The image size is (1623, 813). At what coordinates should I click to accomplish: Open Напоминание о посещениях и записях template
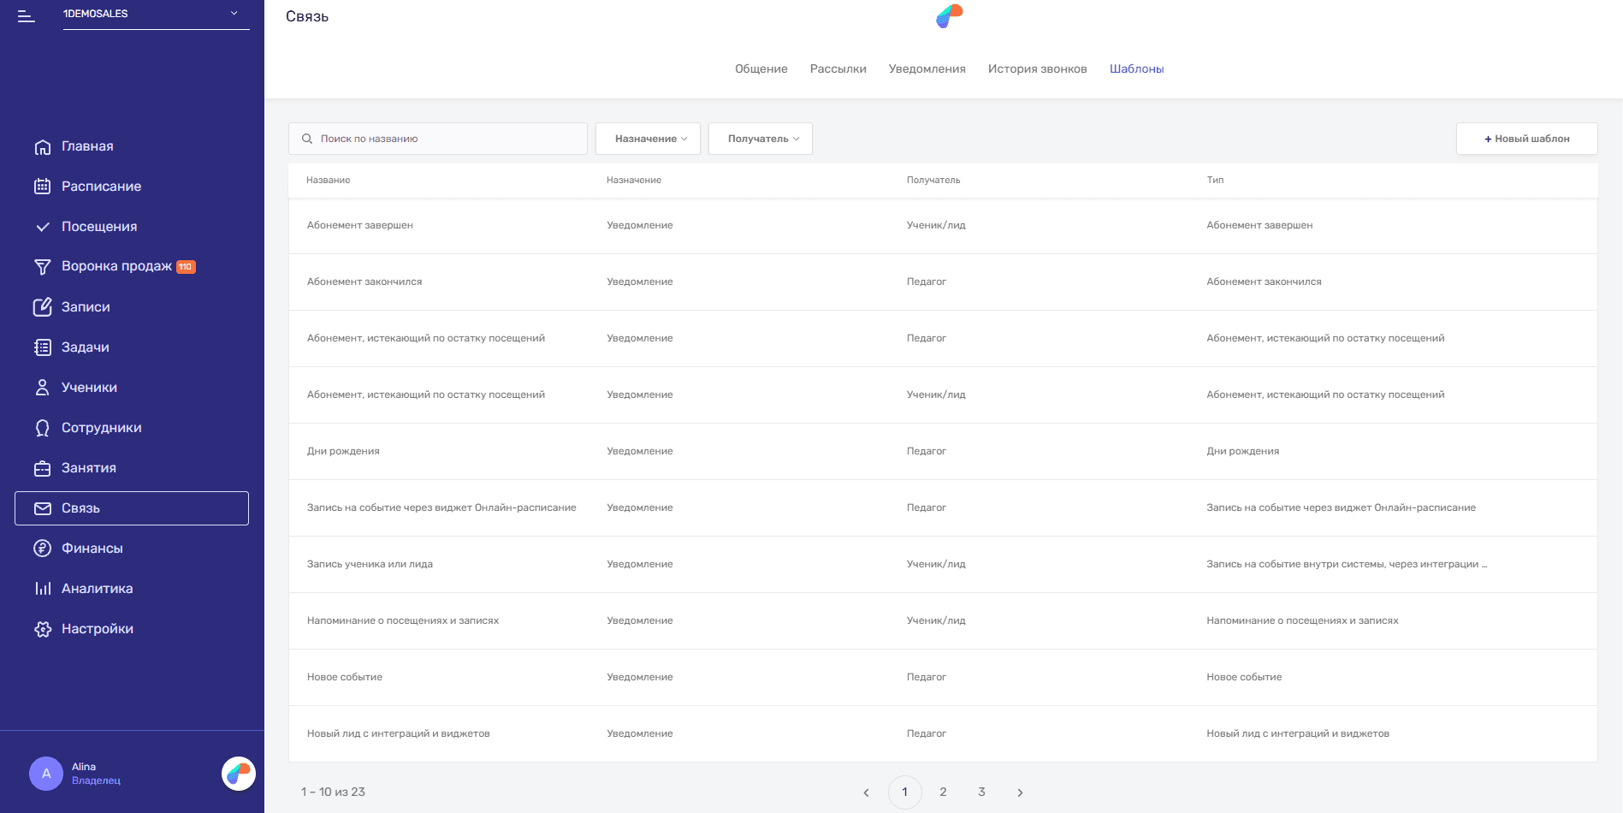click(943, 621)
